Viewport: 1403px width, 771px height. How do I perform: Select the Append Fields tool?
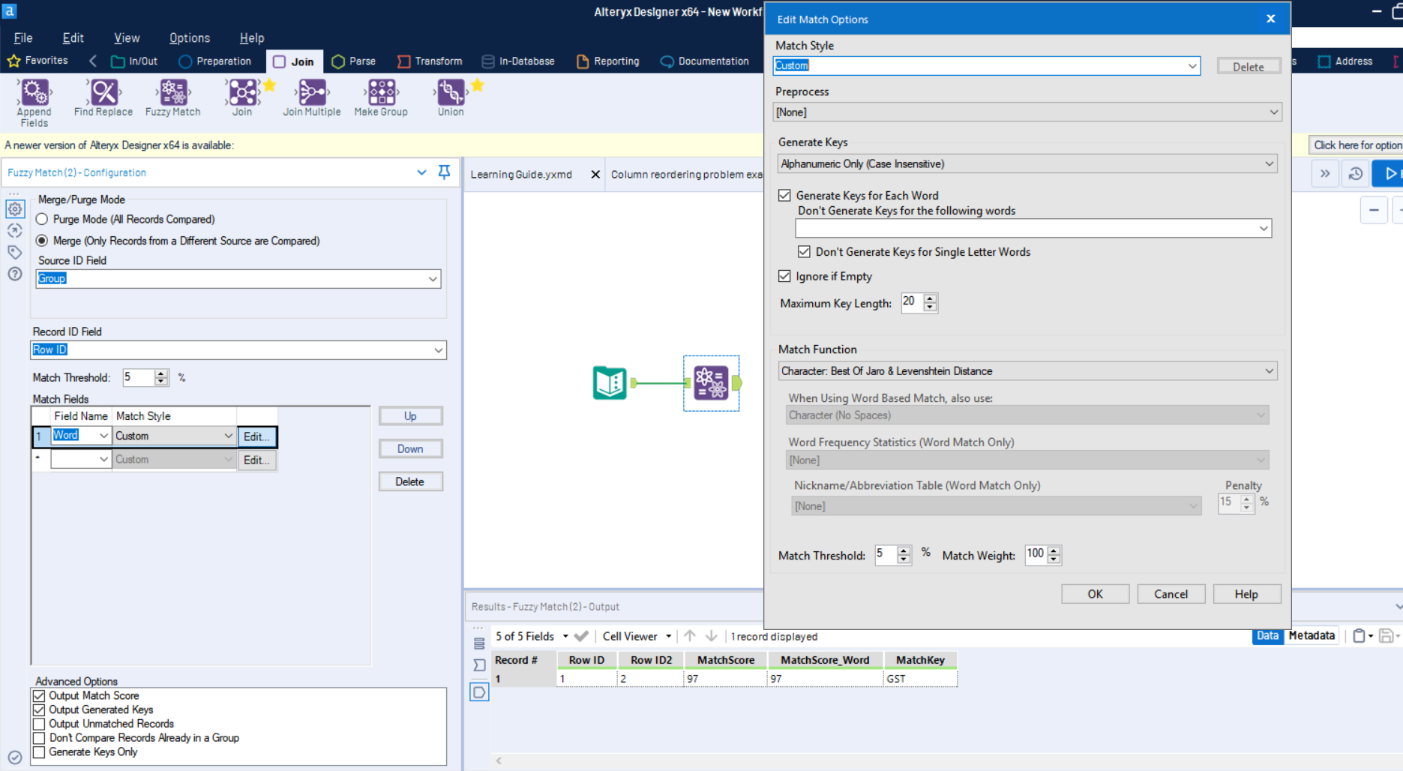point(34,94)
